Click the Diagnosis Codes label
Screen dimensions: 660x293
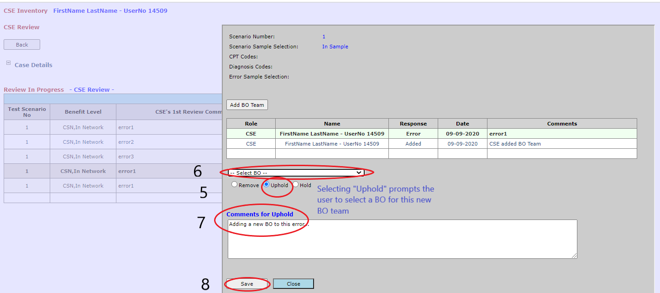click(x=251, y=67)
